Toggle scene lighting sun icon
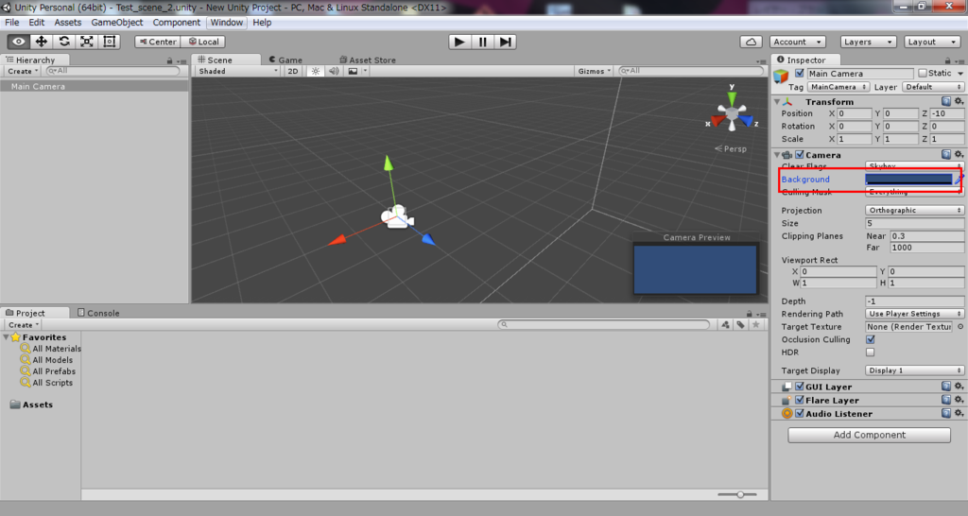The width and height of the screenshot is (968, 516). (x=316, y=71)
